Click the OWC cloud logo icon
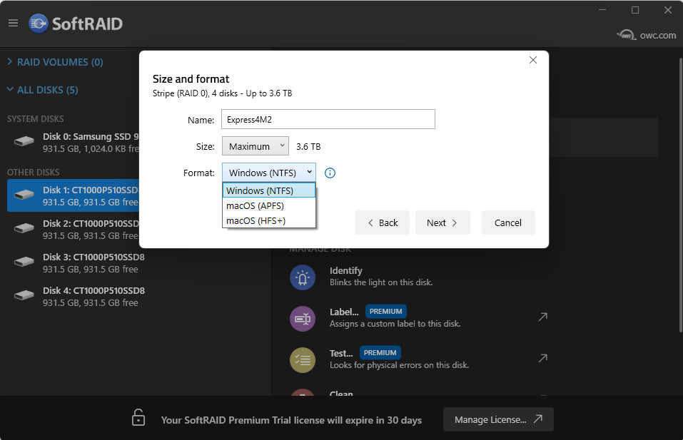683x440 pixels. click(627, 35)
